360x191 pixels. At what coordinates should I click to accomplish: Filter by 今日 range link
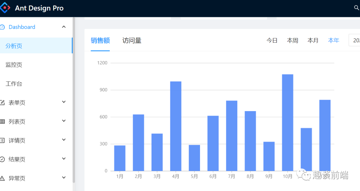coord(272,40)
